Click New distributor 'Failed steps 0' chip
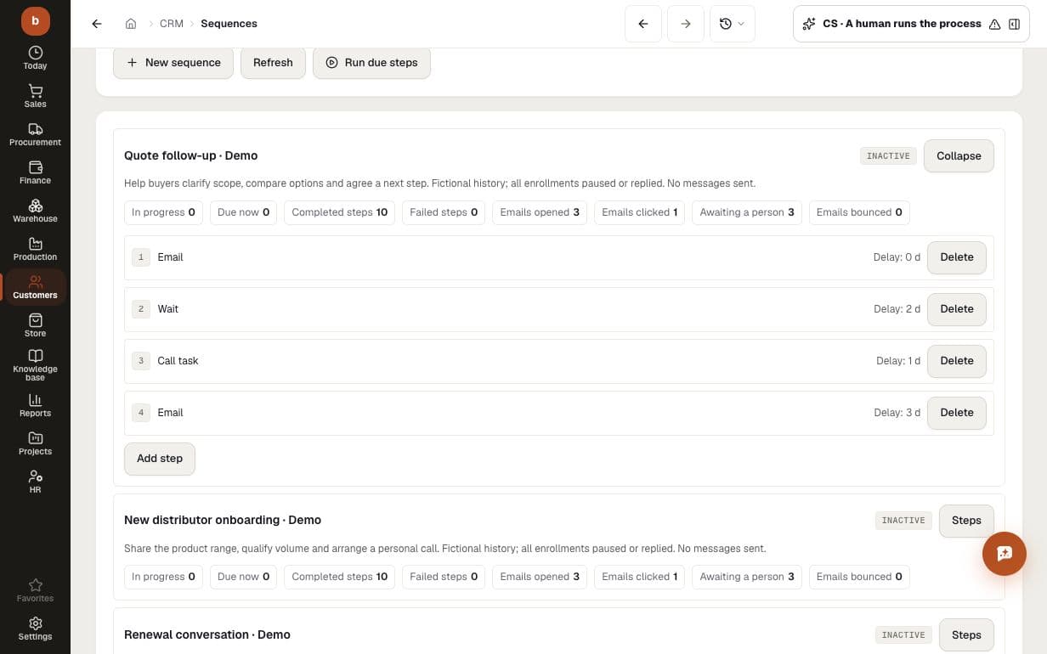 tap(444, 577)
